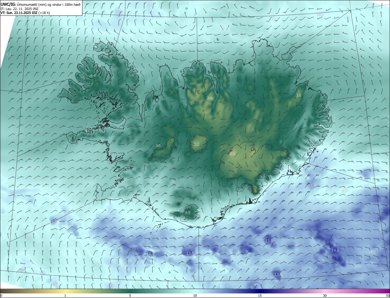Screen dimensions: 390x298
Task: Click the 5 tick on the color scale
Action: click(130, 296)
